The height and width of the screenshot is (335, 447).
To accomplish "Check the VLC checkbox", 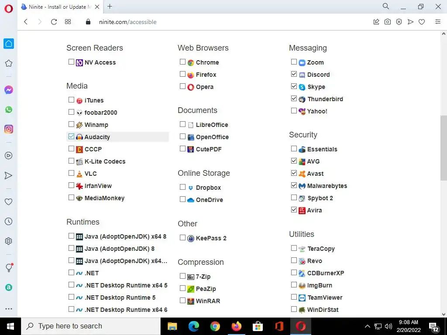I will coord(71,173).
